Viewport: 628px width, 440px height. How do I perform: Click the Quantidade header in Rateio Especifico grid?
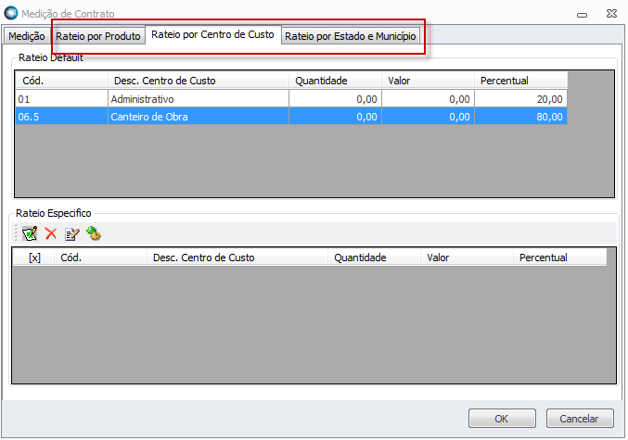coord(374,258)
